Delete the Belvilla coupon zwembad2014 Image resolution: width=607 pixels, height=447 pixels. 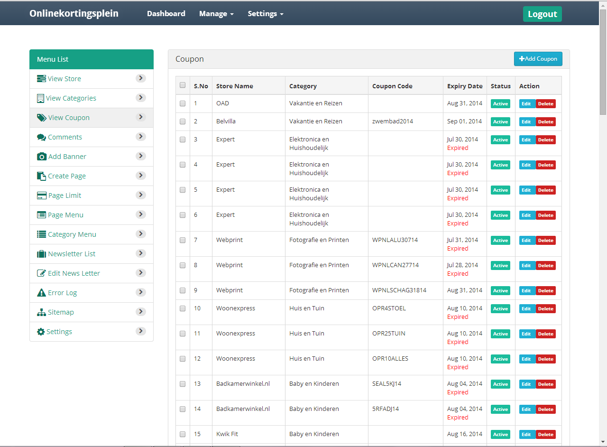(x=545, y=122)
